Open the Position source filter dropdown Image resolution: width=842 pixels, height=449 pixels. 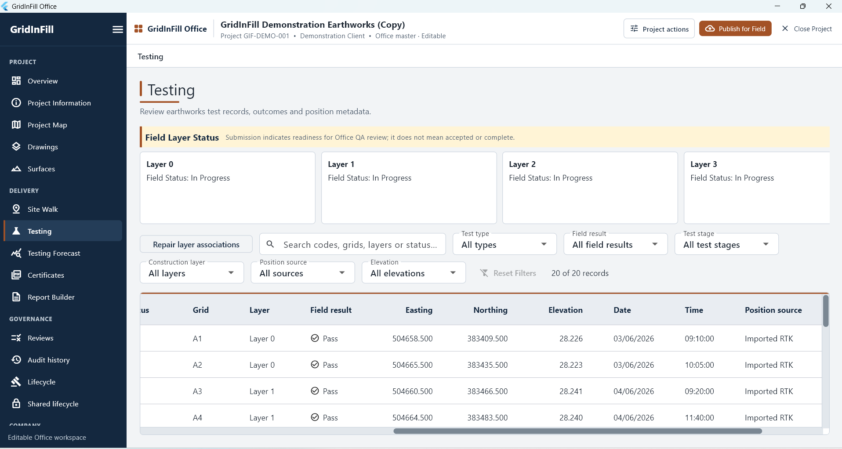[303, 273]
